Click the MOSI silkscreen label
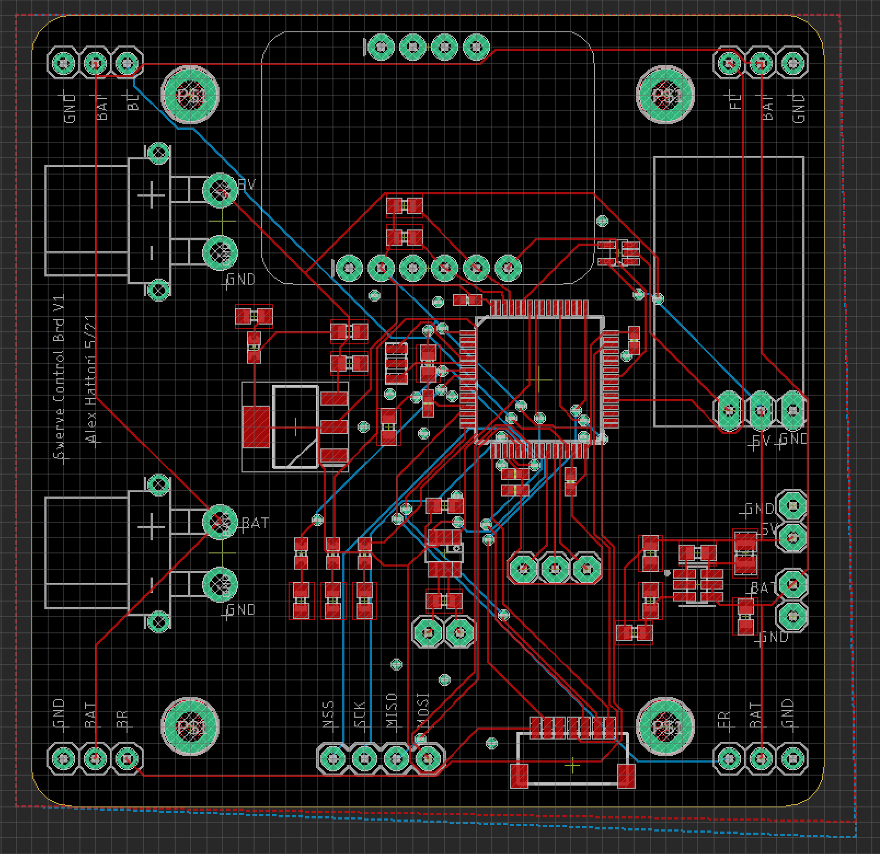Viewport: 880px width, 854px height. (x=423, y=711)
